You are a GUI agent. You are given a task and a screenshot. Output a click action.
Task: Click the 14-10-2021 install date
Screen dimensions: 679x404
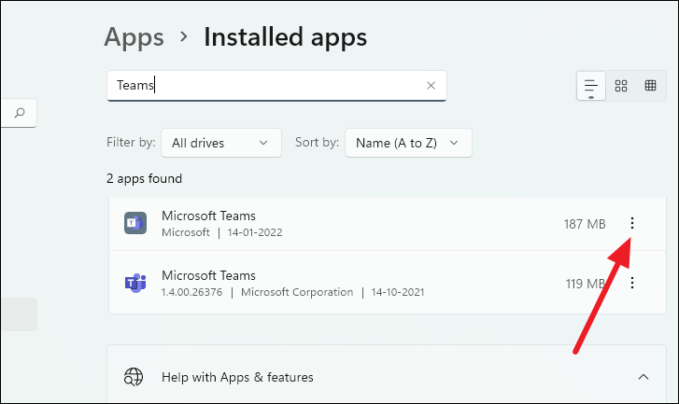point(398,292)
